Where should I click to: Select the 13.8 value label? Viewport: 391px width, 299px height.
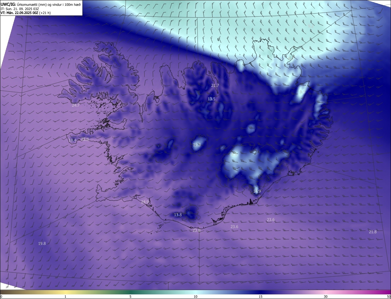178,215
